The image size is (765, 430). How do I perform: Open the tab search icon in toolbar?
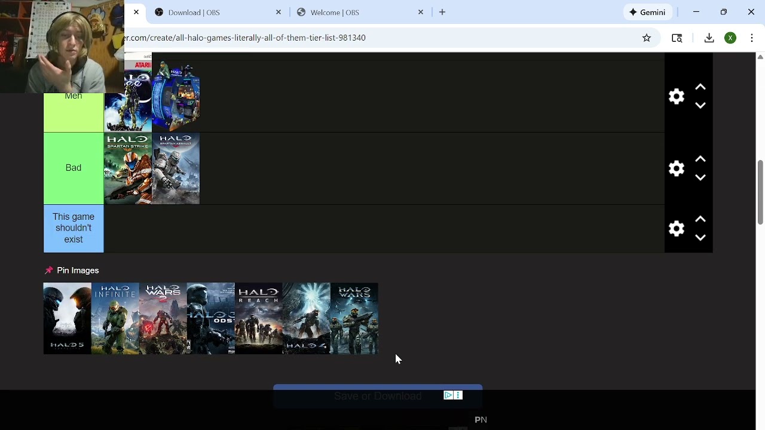click(x=677, y=38)
